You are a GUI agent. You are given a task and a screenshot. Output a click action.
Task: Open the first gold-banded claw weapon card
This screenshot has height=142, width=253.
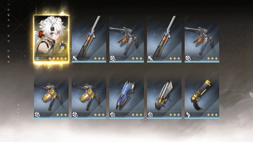point(51,98)
